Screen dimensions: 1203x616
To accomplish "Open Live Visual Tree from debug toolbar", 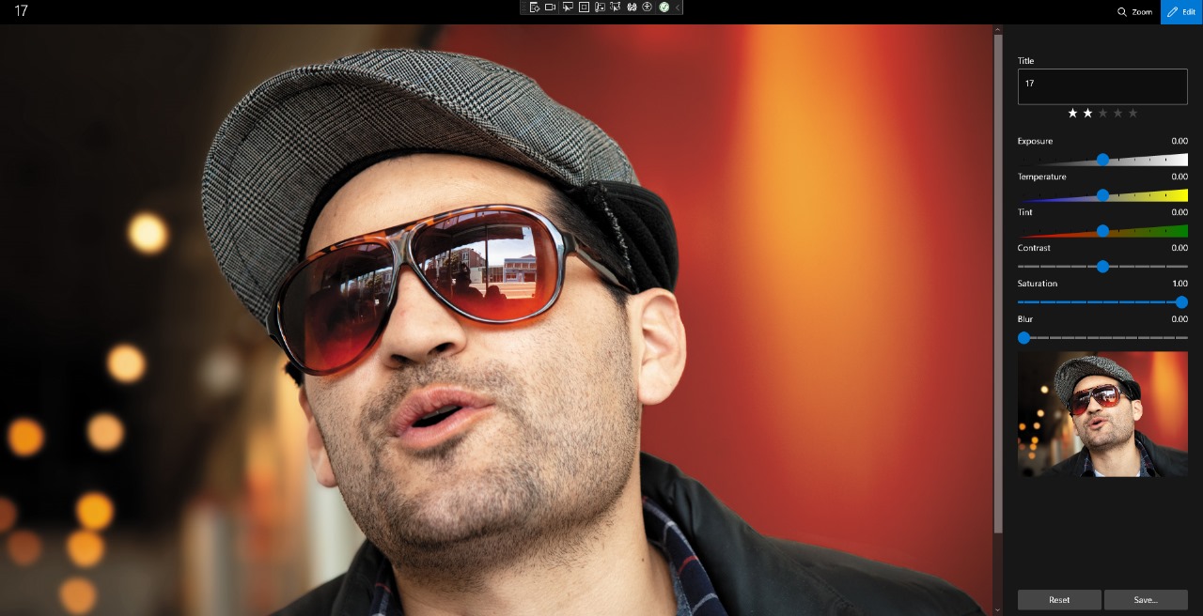I will coord(535,7).
